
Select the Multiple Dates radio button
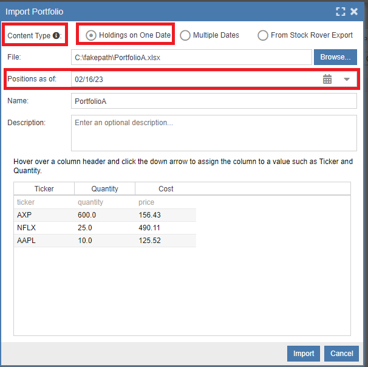pyautogui.click(x=185, y=35)
